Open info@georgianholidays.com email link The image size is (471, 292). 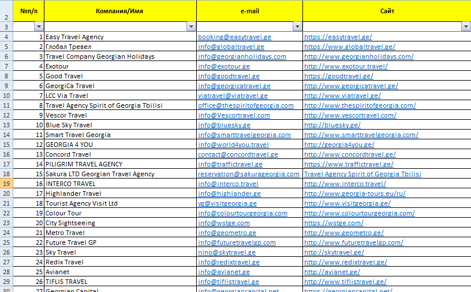[242, 56]
